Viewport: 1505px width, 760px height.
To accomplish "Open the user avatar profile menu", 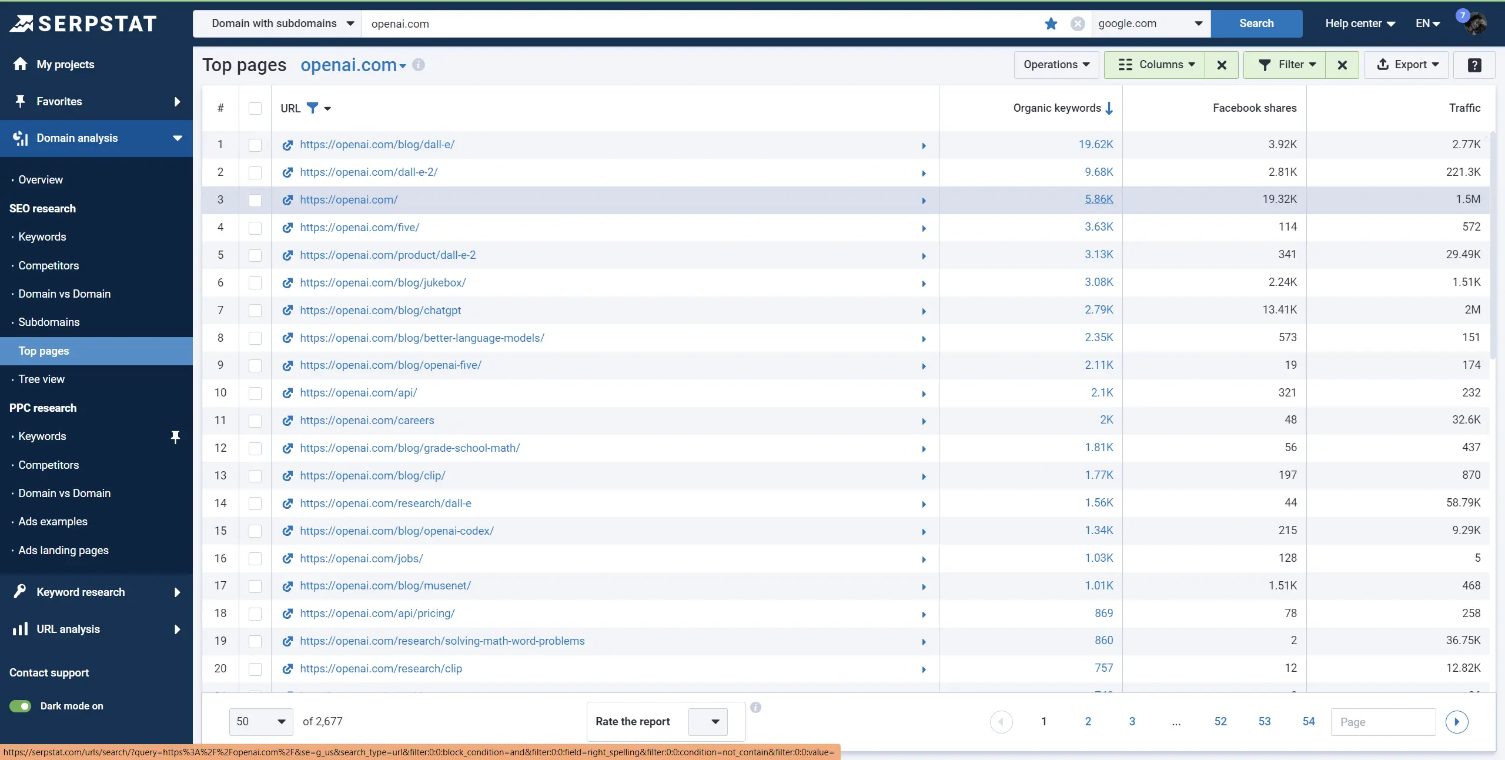I will pos(1475,24).
